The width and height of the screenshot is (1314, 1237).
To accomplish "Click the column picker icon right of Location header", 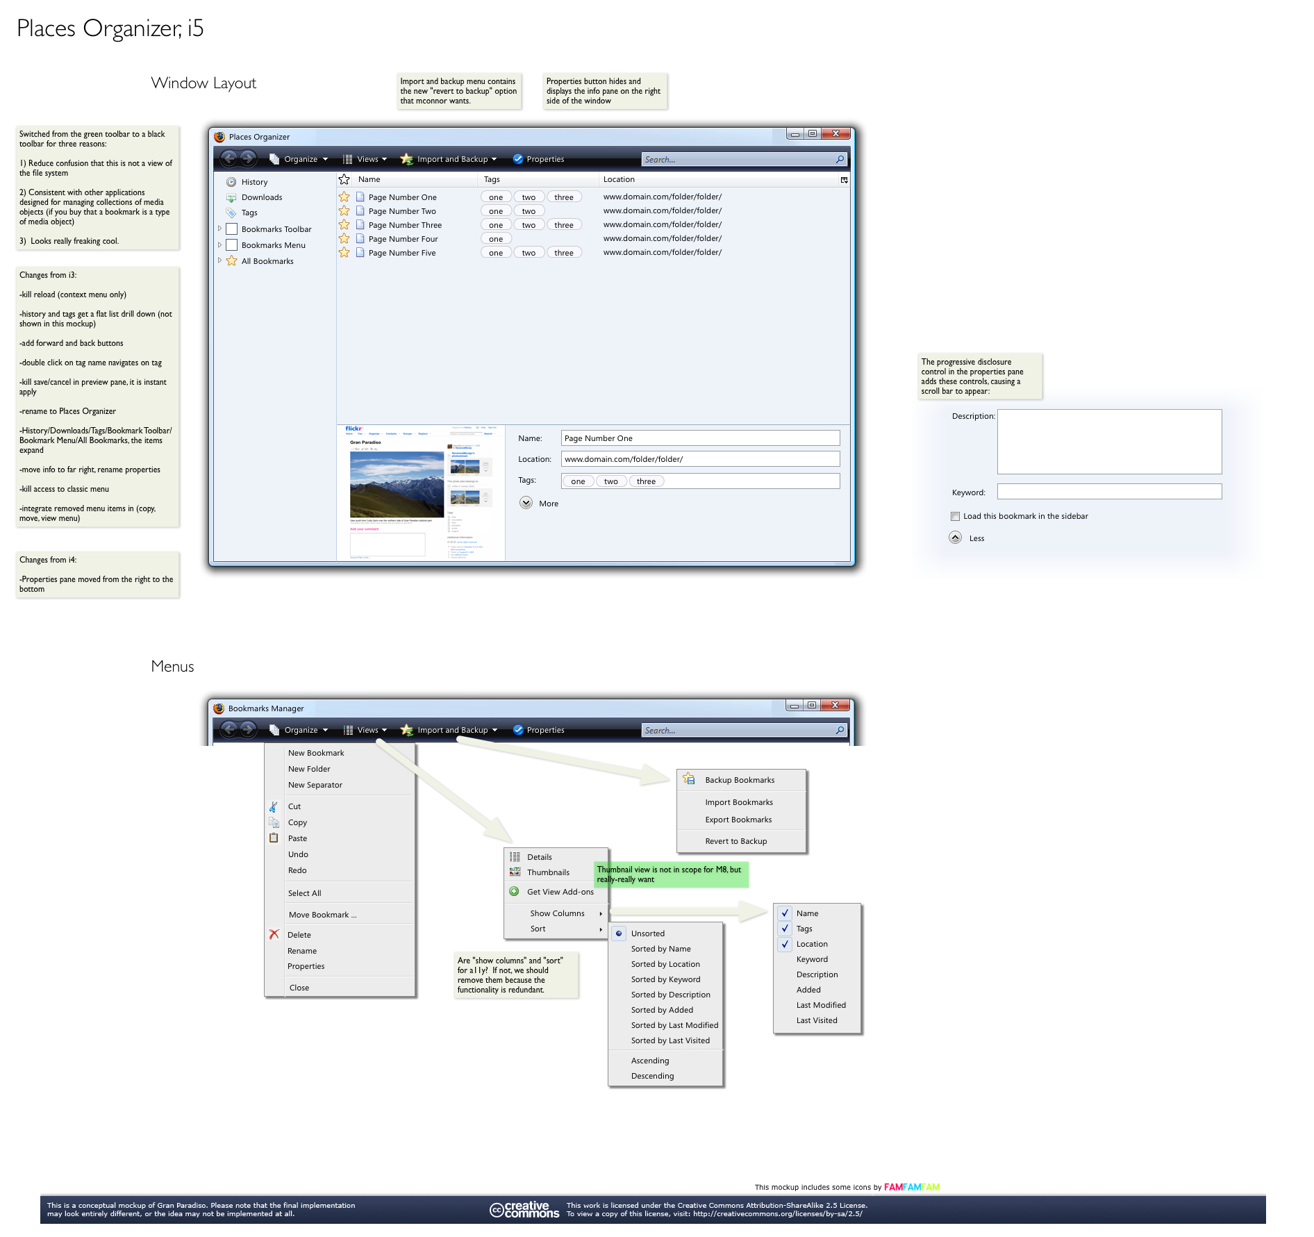I will (844, 180).
